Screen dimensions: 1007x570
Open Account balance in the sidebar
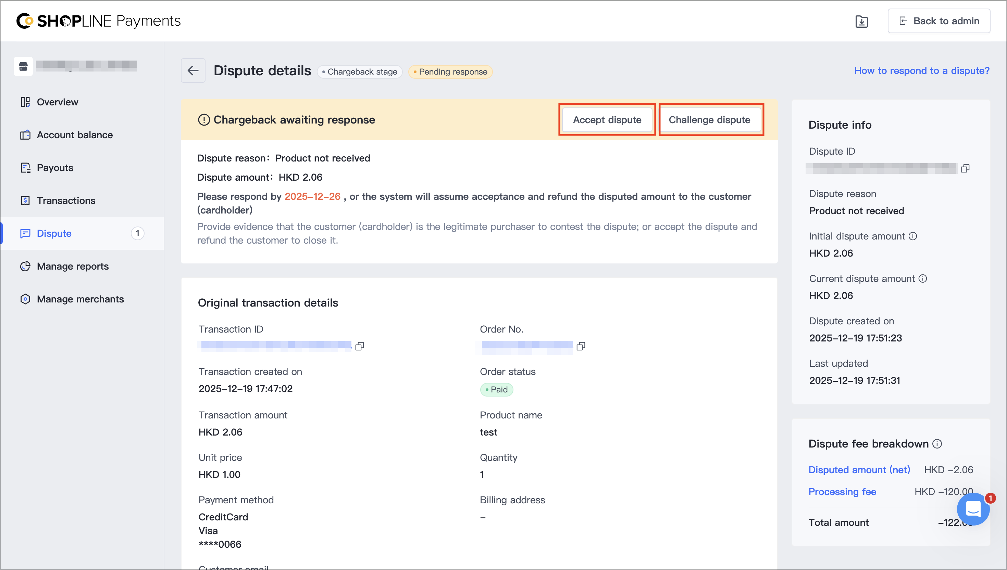82,135
